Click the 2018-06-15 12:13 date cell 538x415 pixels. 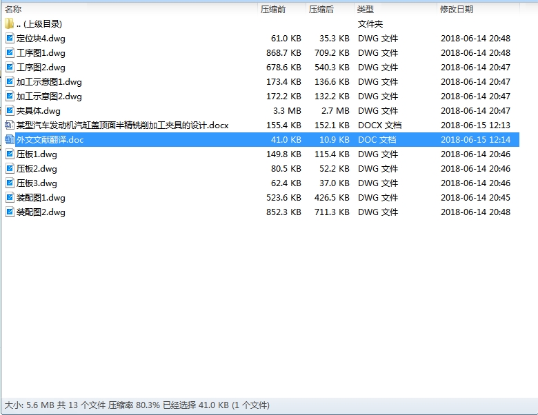pos(475,125)
